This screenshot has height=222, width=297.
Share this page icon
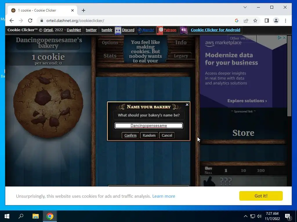[246, 21]
